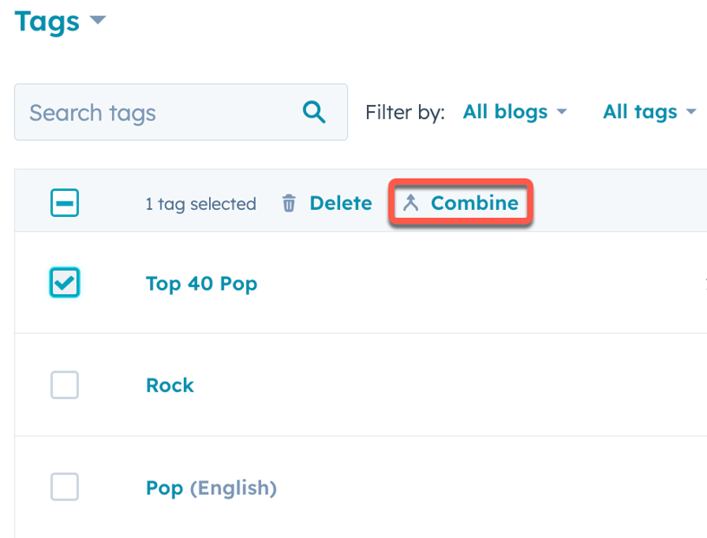The width and height of the screenshot is (707, 538).
Task: Open the Tags heading dropdown arrow
Action: tap(97, 21)
